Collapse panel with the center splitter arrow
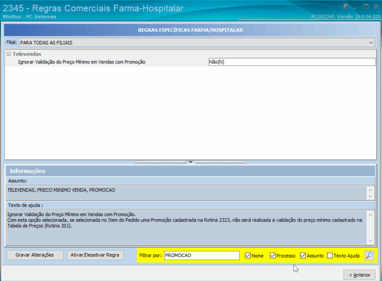Screen dimensions: 382x281 191,162
